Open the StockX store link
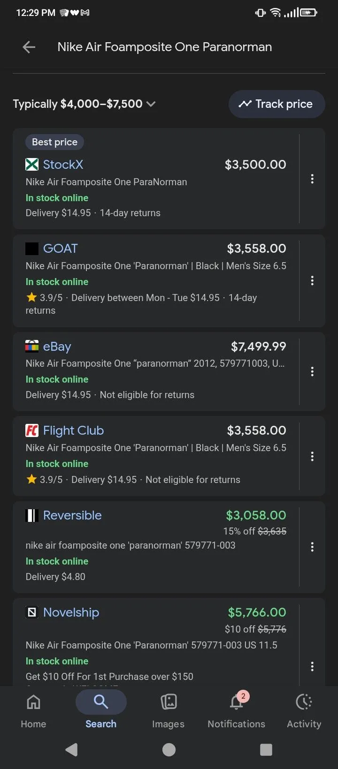 tap(63, 165)
